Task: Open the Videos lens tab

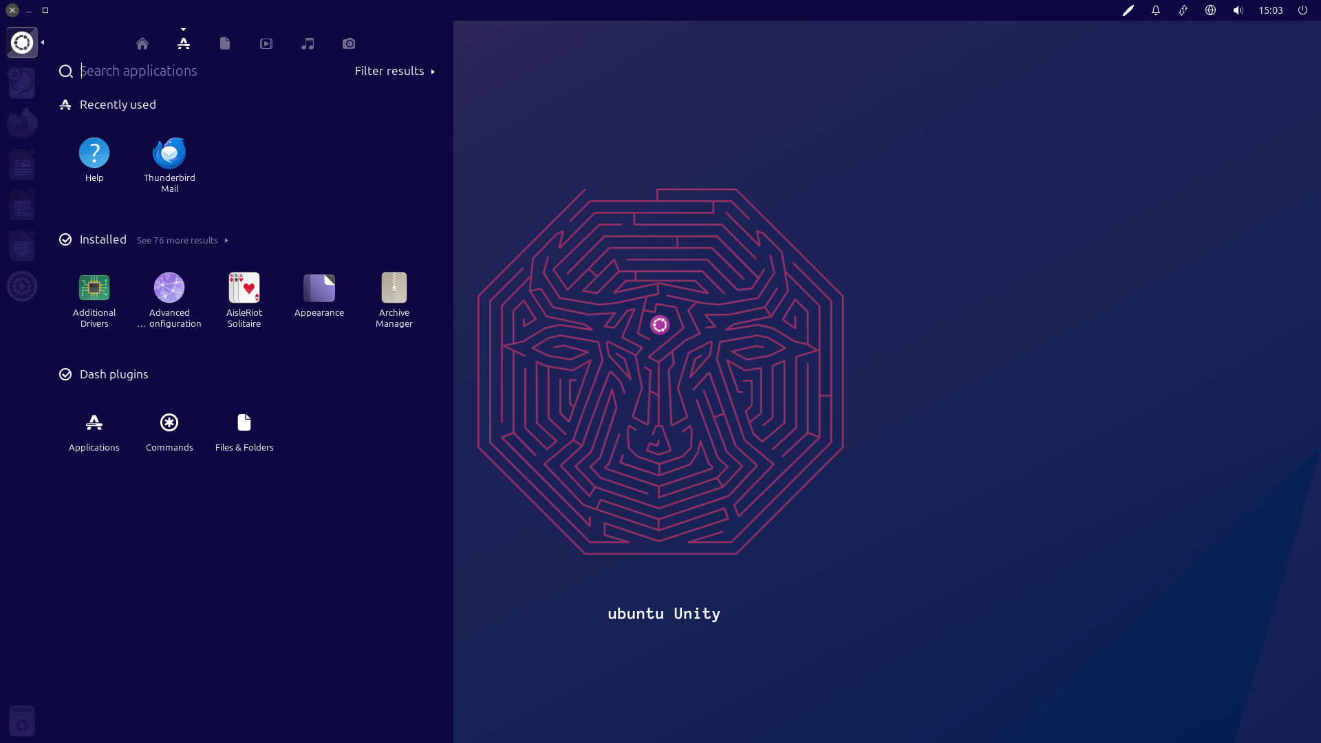Action: [x=266, y=43]
